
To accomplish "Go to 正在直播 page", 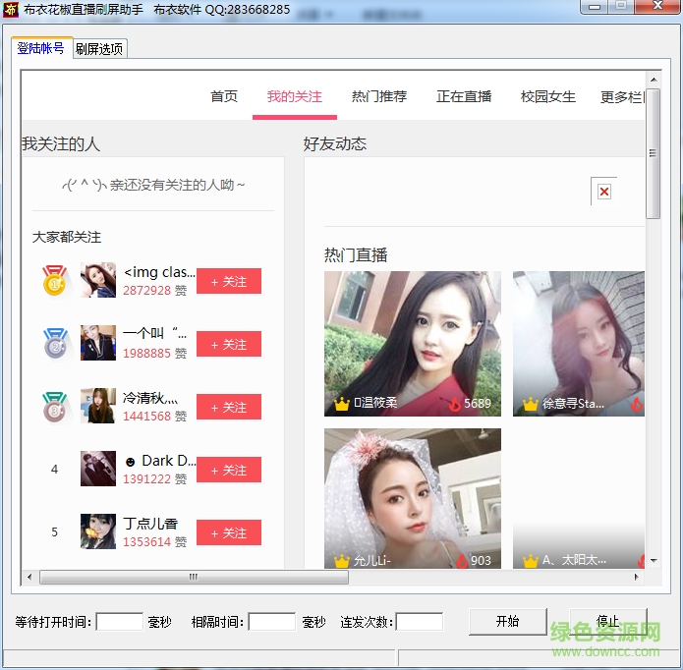I will [x=464, y=96].
